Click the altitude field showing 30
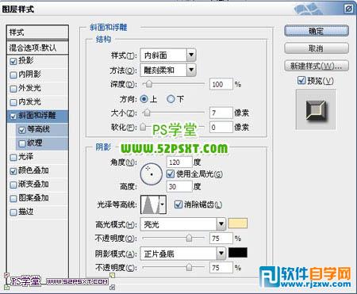The height and width of the screenshot is (294, 357). 179,186
